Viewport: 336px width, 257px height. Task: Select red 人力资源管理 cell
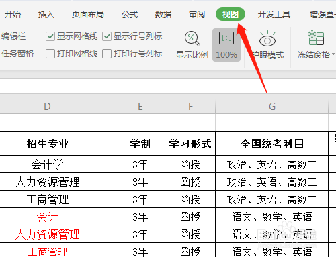tap(58, 234)
